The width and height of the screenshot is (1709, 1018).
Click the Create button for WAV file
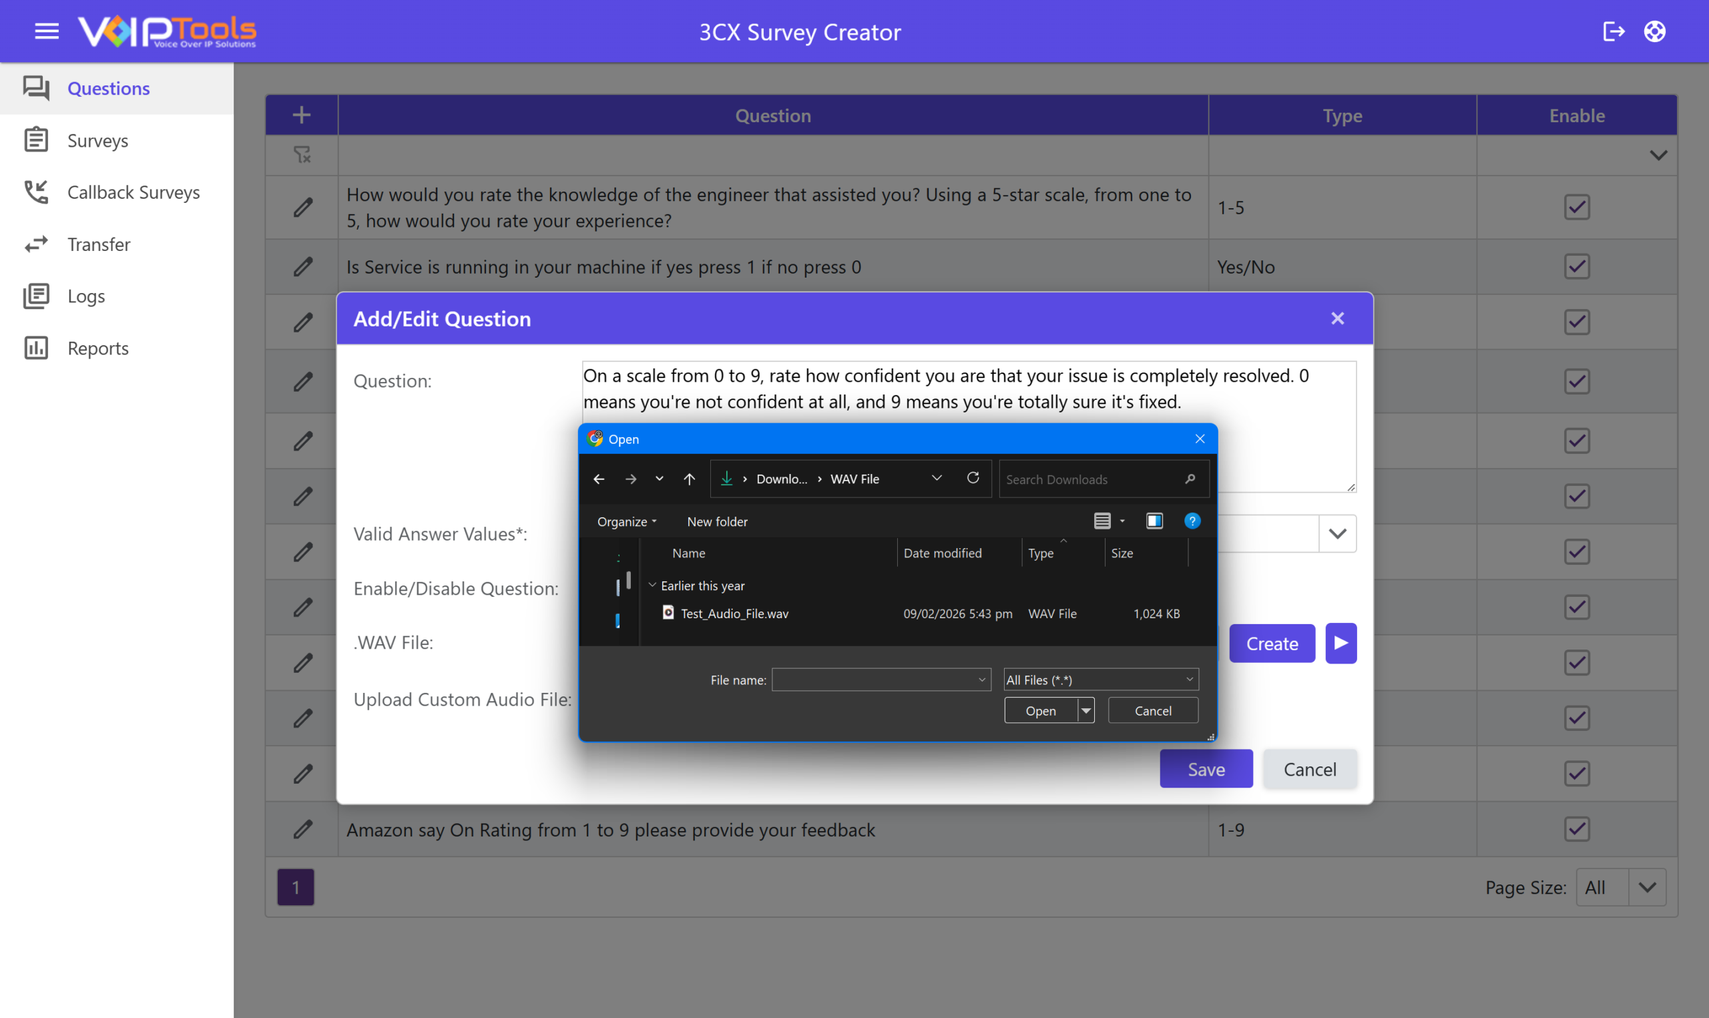tap(1272, 644)
